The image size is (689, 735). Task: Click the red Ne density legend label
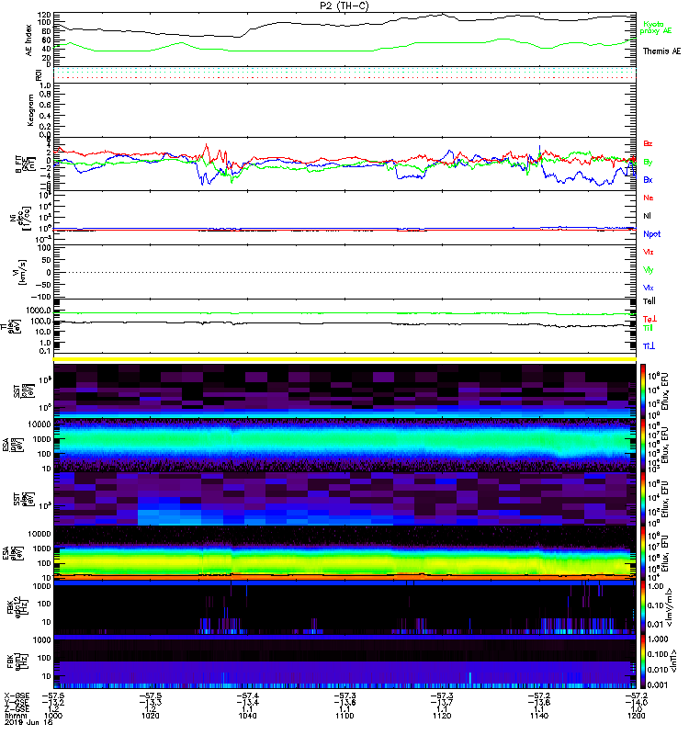(648, 198)
